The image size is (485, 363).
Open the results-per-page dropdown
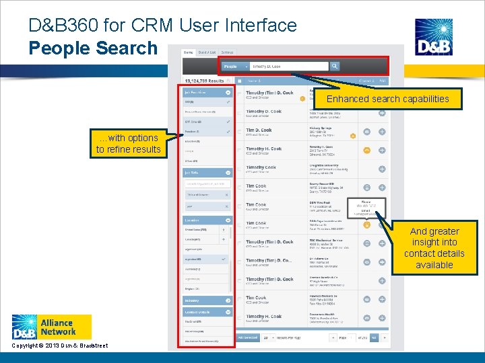click(268, 337)
